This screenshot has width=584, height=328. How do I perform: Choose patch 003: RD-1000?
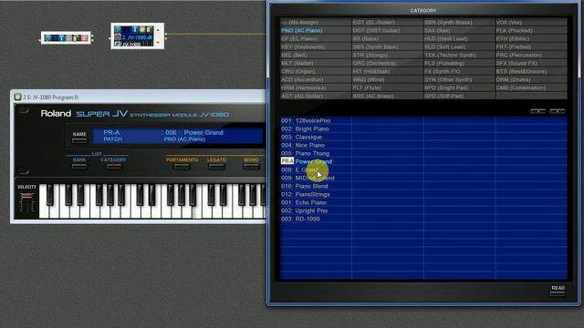point(316,219)
